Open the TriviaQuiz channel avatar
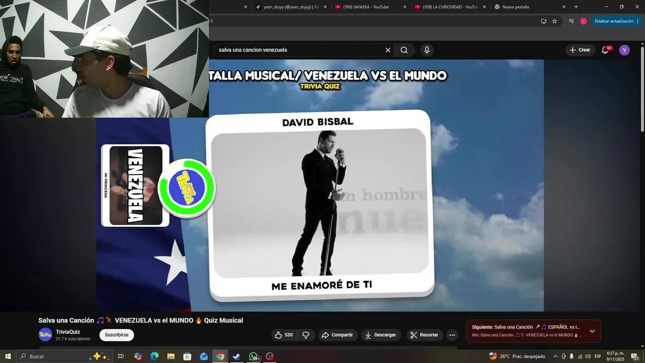 45,335
